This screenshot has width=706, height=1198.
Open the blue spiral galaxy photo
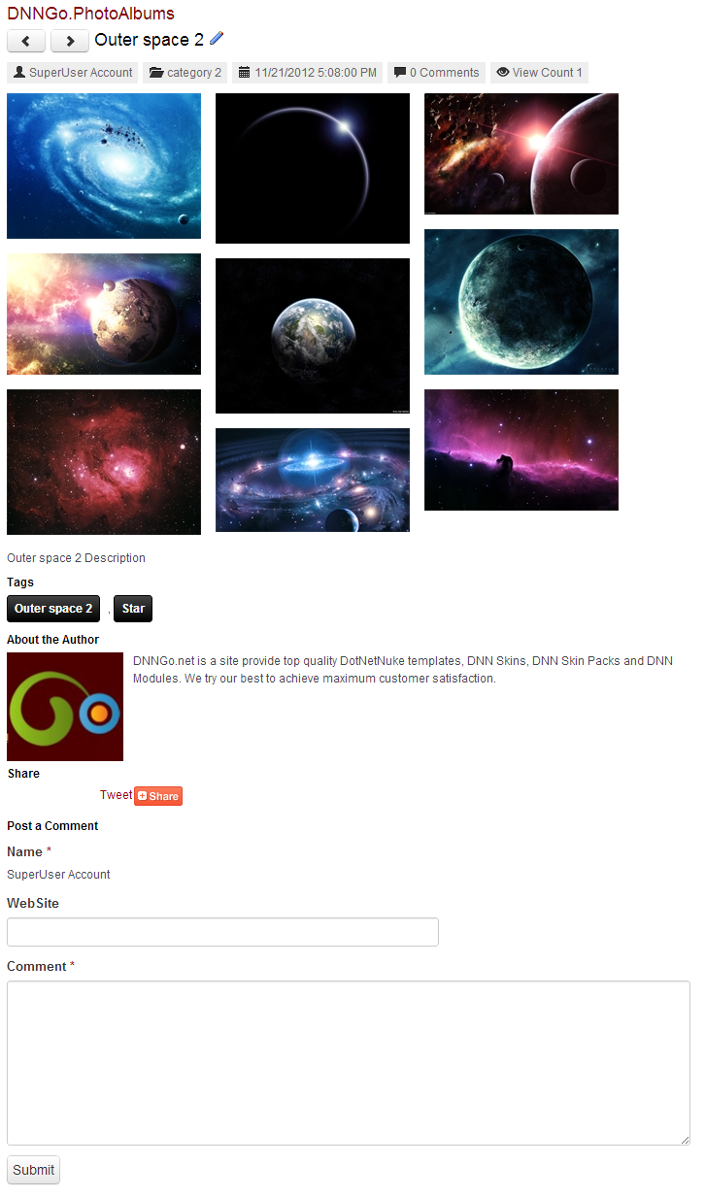click(104, 166)
